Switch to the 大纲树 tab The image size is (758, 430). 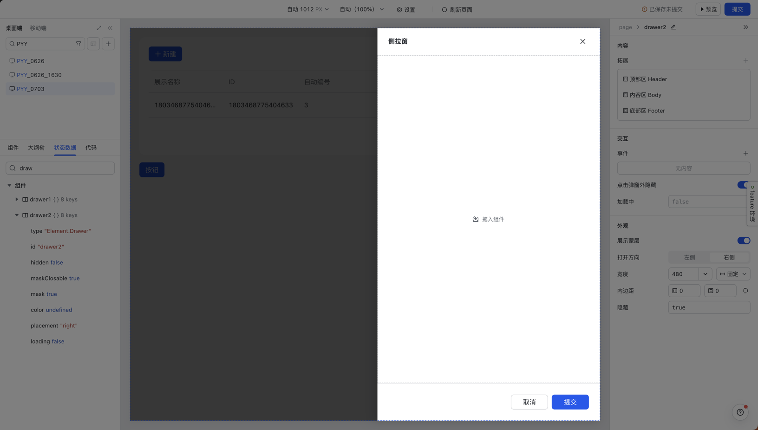pyautogui.click(x=36, y=148)
